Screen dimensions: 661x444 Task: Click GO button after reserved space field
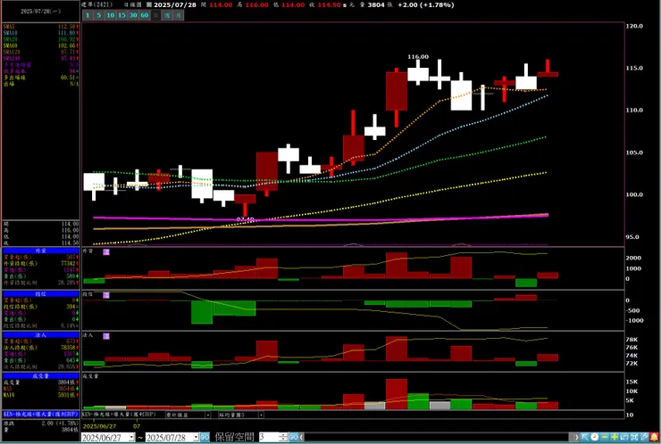pyautogui.click(x=293, y=437)
